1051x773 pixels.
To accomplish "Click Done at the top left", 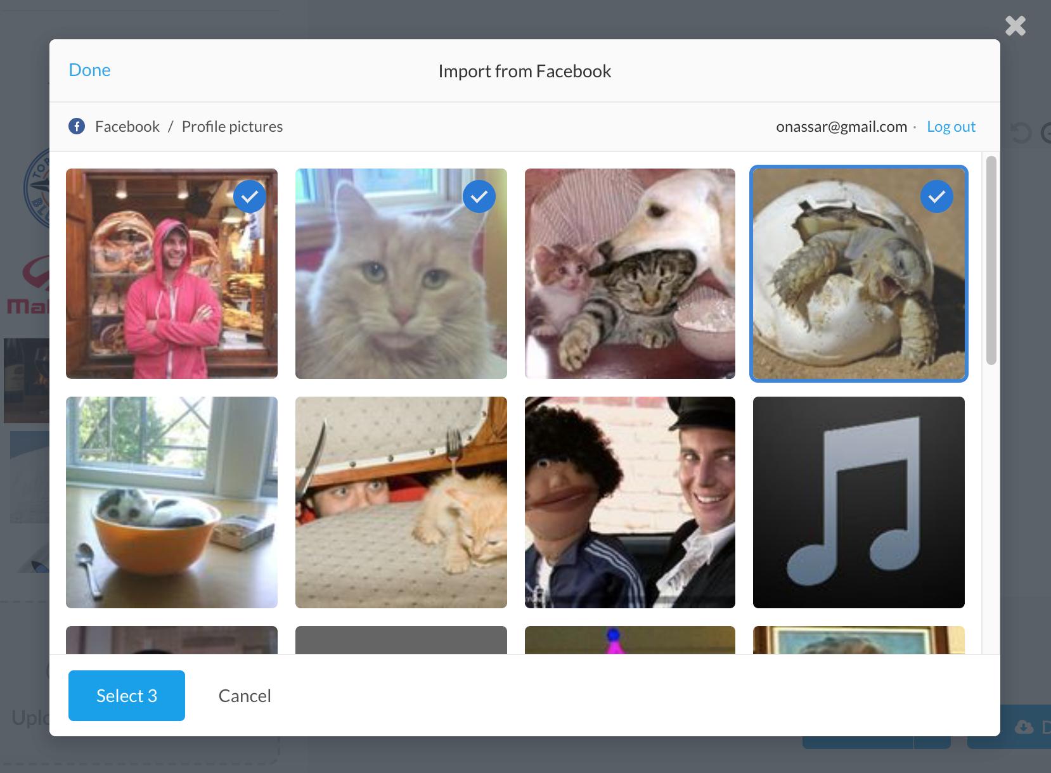I will (89, 70).
